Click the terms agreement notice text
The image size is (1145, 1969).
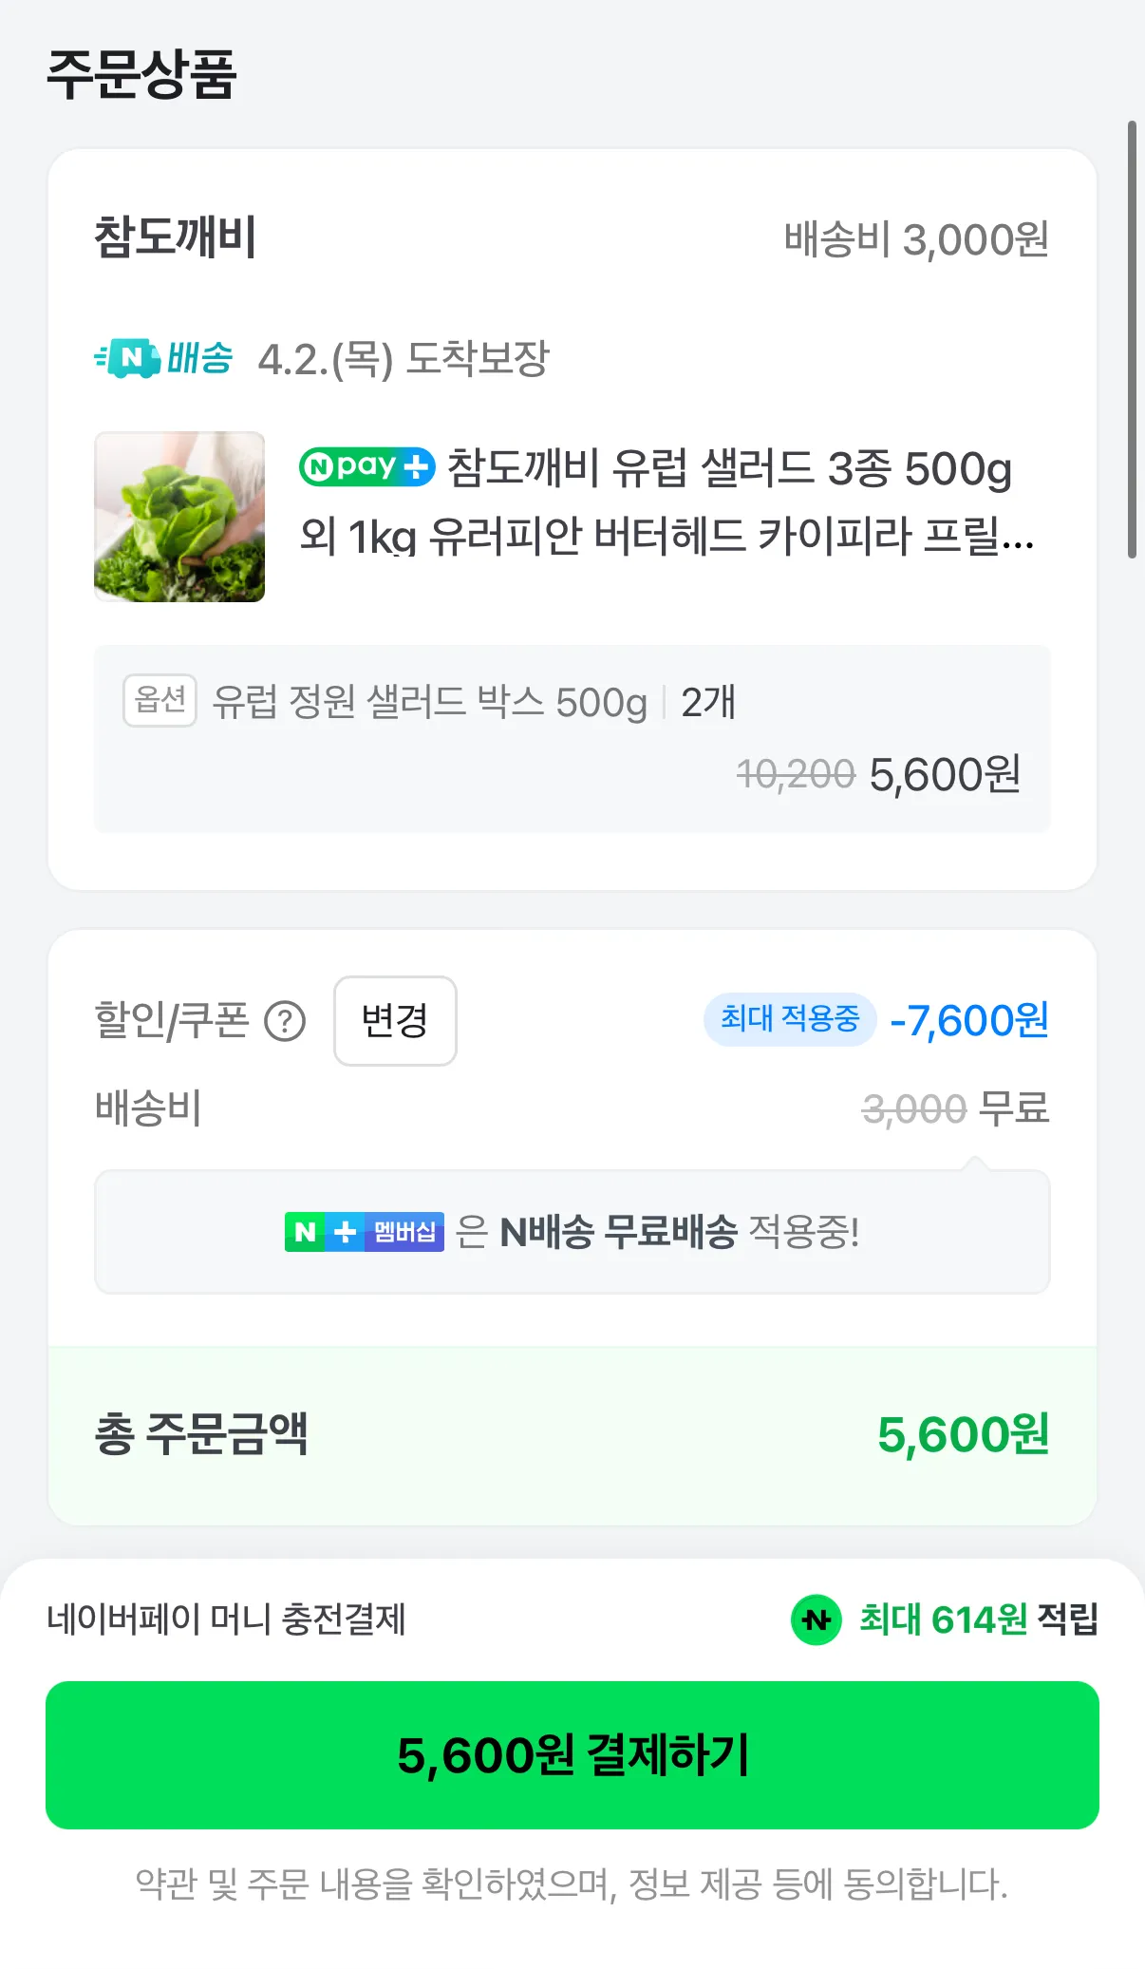572,1884
